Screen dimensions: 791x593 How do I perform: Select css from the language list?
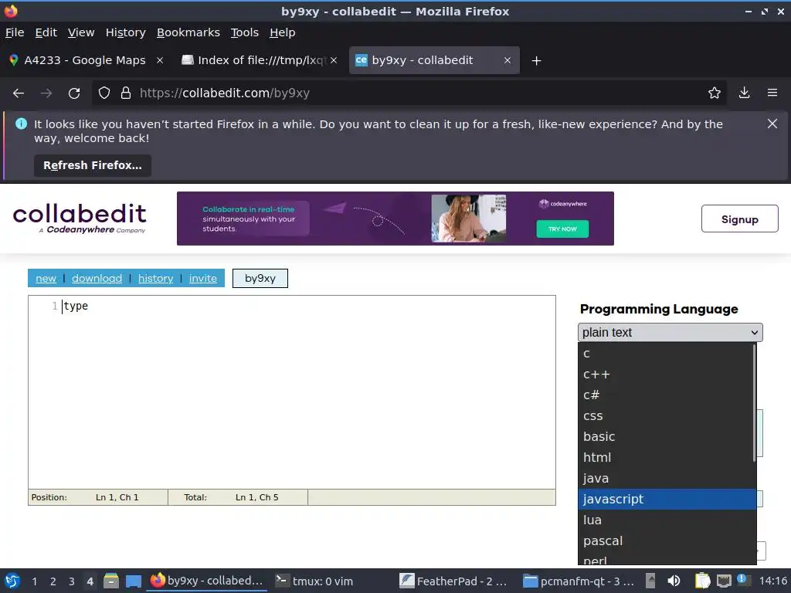click(666, 416)
